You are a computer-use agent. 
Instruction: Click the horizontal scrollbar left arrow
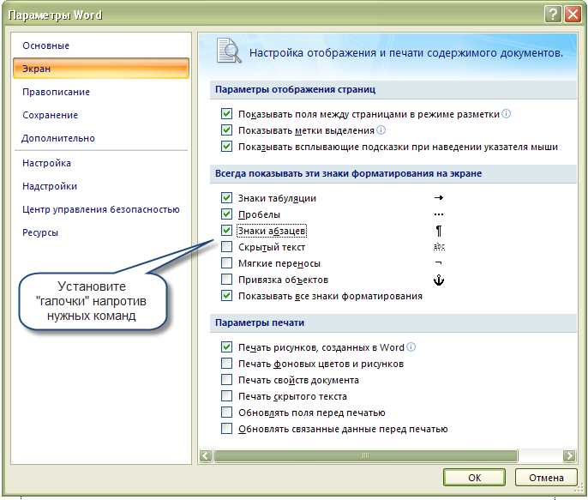(206, 455)
